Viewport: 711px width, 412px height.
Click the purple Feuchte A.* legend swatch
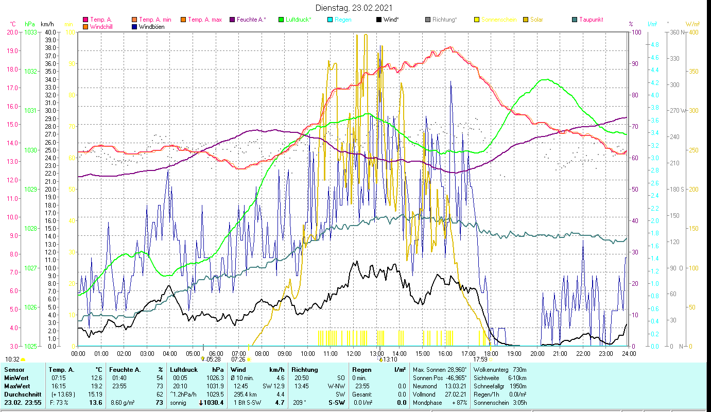tap(232, 20)
